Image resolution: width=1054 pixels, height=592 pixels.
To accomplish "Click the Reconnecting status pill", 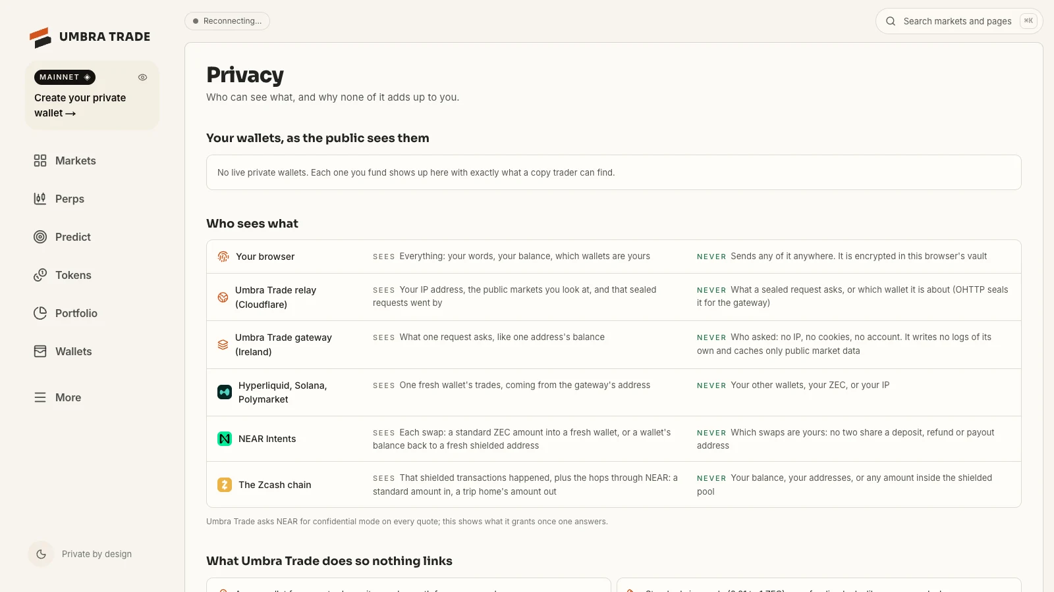I will click(x=227, y=21).
